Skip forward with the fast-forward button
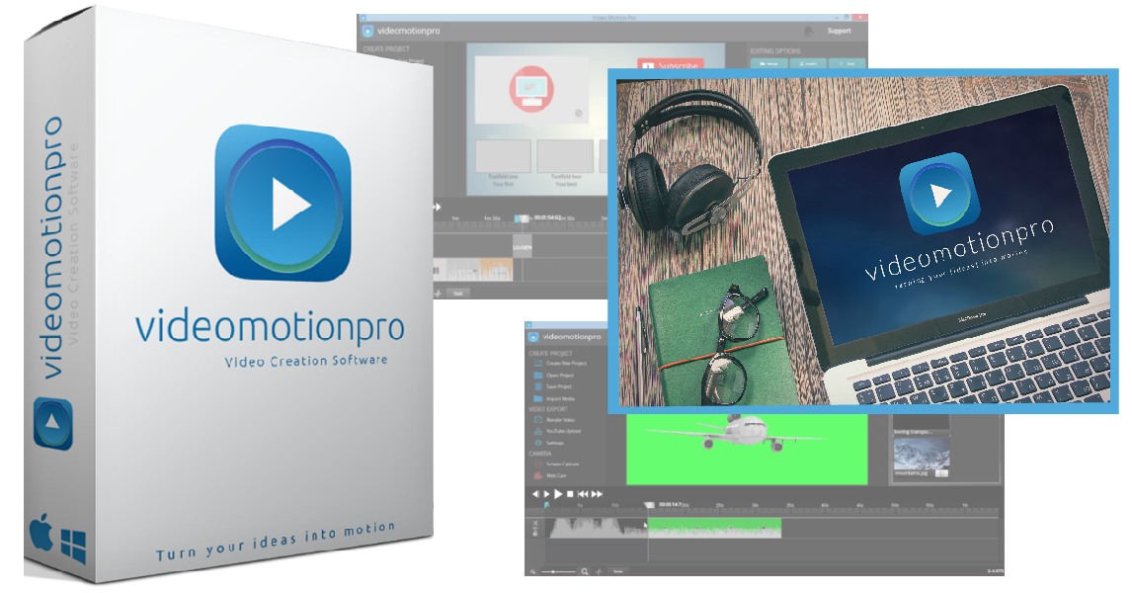The height and width of the screenshot is (593, 1132). pos(597,493)
